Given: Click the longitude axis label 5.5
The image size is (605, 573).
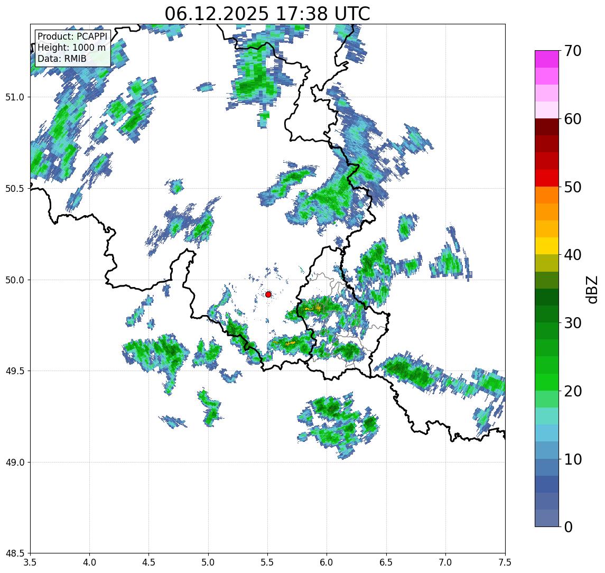Looking at the screenshot, I should [268, 562].
